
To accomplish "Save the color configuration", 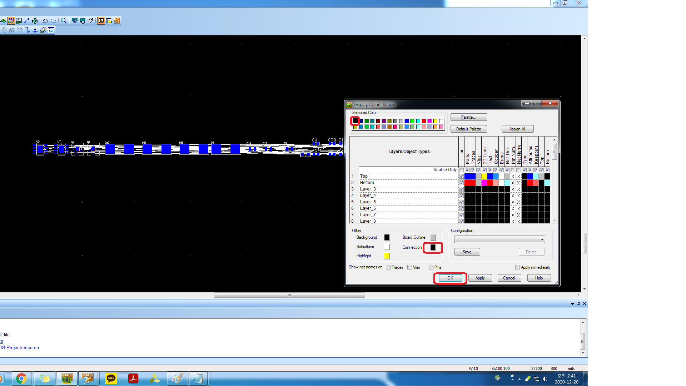I will (467, 252).
